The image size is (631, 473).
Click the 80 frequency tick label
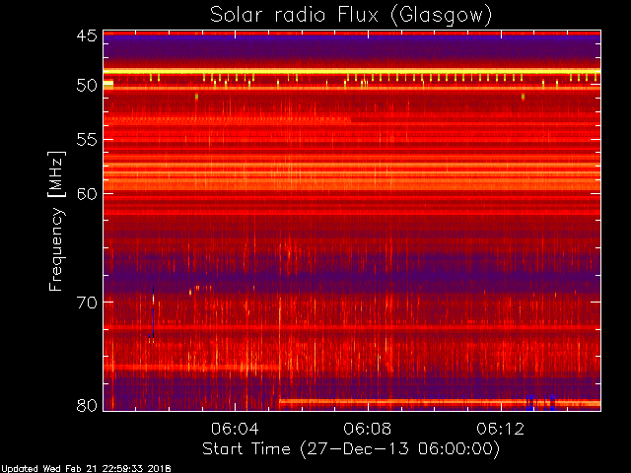click(x=87, y=405)
